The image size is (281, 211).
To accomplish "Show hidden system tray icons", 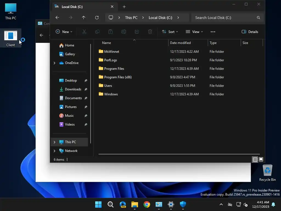I will [x=221, y=204].
